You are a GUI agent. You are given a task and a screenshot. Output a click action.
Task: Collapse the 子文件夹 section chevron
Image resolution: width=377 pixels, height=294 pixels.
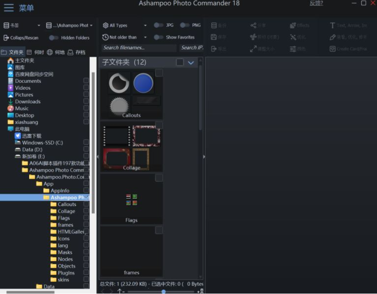pos(191,62)
